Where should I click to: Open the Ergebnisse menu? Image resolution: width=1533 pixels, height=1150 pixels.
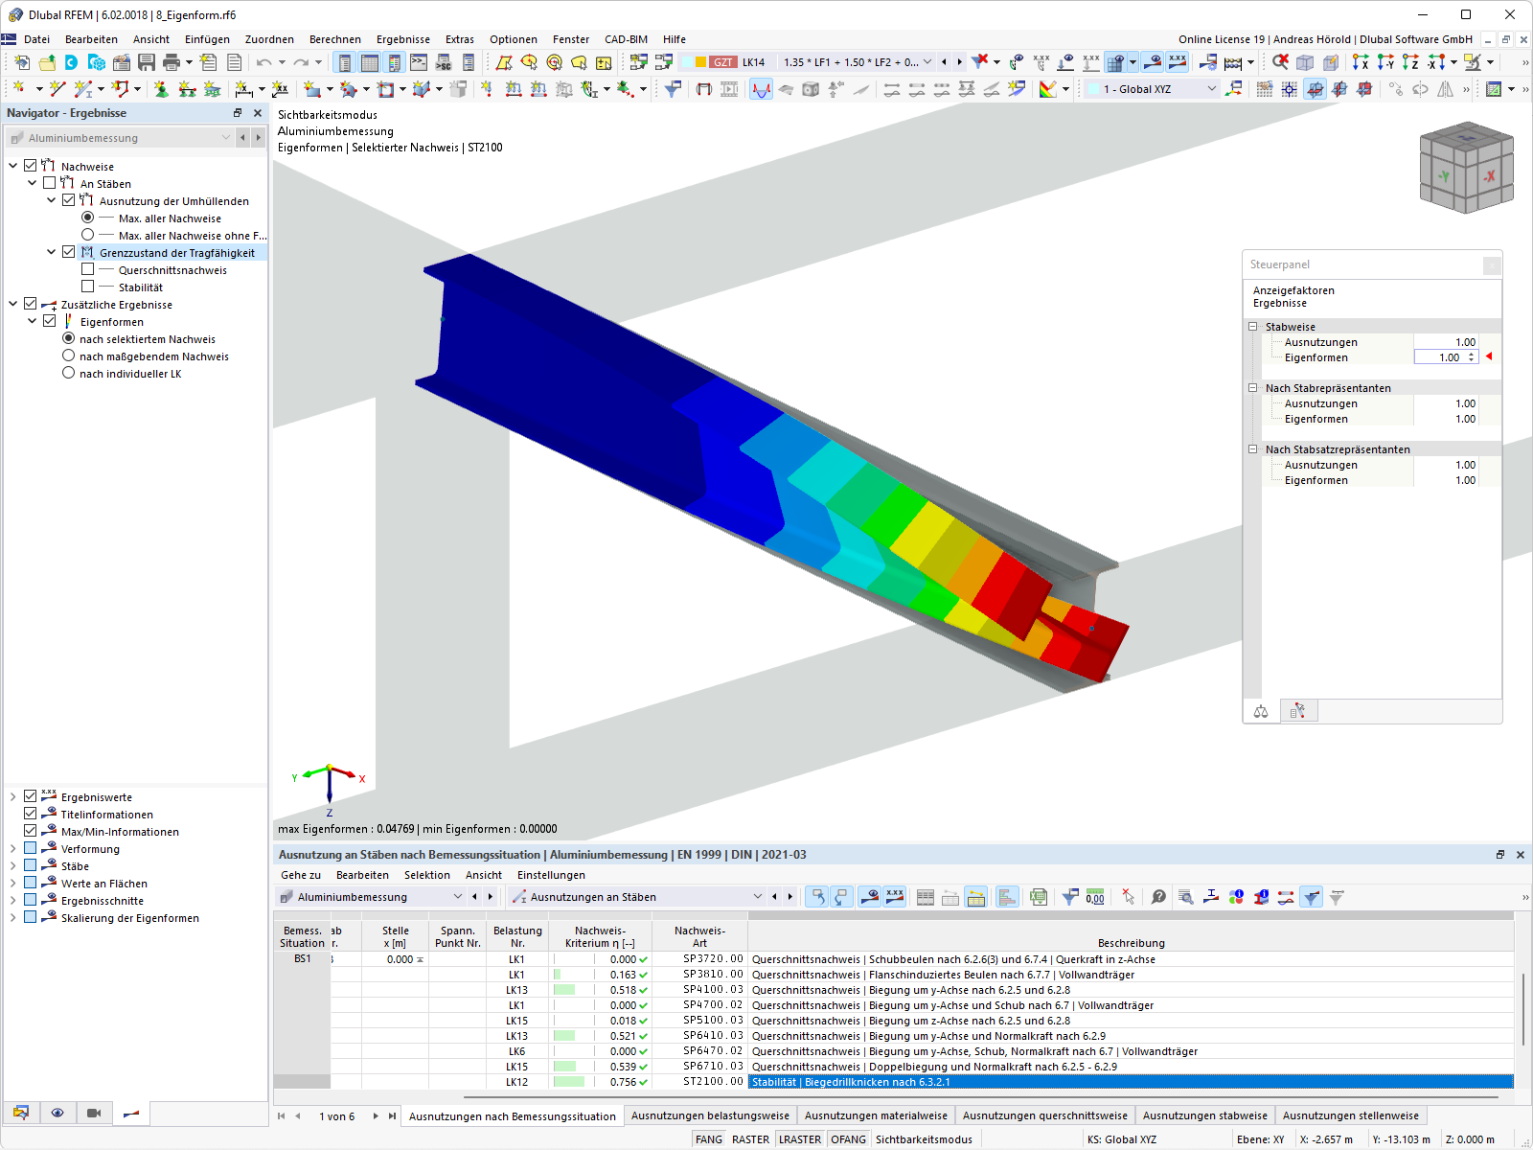[403, 39]
